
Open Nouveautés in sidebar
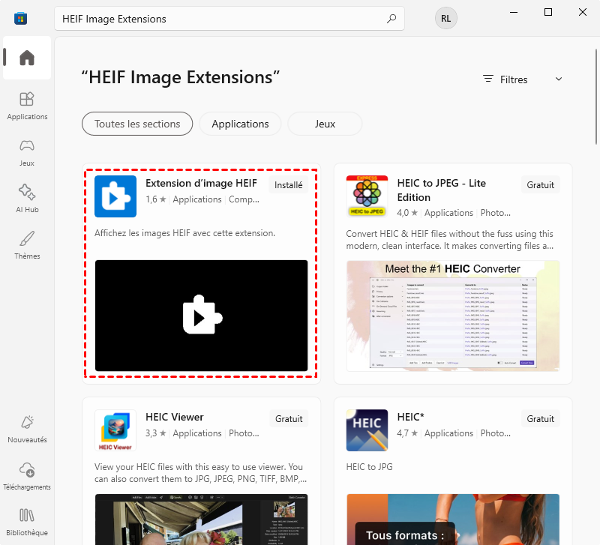pyautogui.click(x=27, y=429)
